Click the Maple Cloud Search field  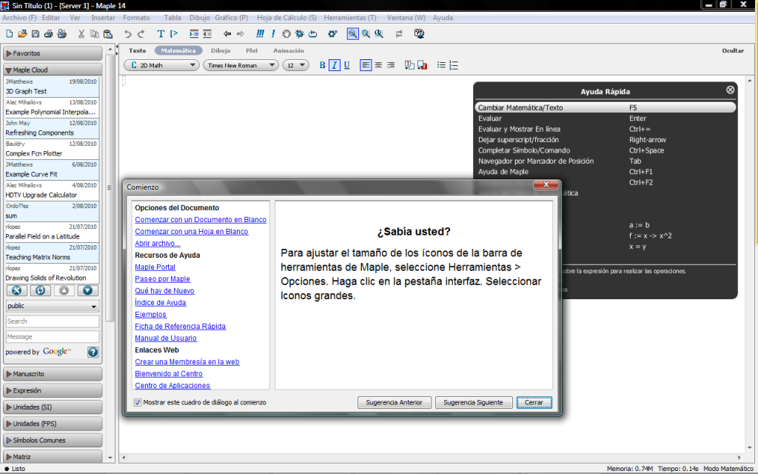coord(53,321)
